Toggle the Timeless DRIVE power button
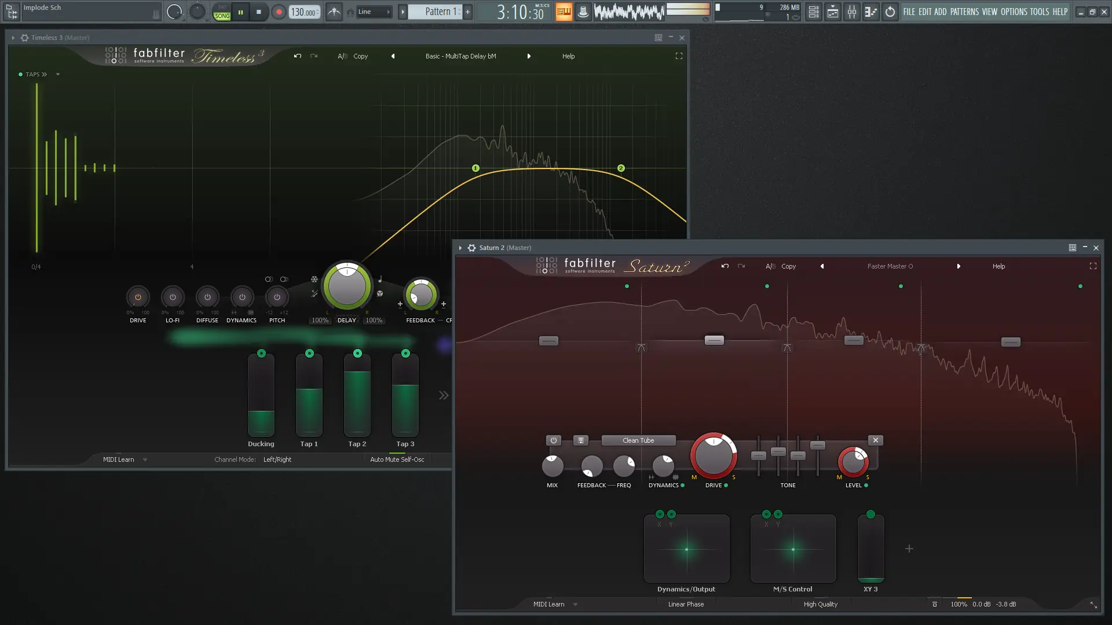 tap(138, 297)
